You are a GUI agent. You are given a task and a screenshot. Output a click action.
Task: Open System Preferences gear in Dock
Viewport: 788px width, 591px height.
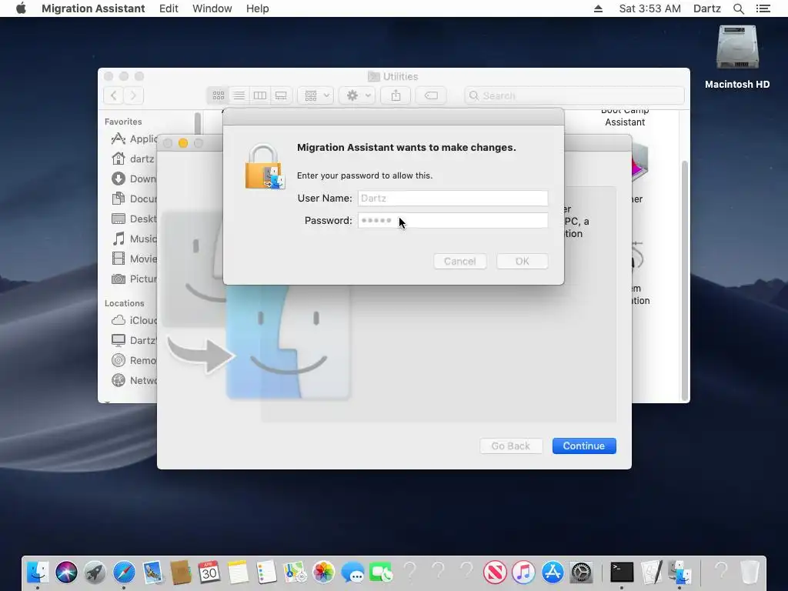[581, 572]
